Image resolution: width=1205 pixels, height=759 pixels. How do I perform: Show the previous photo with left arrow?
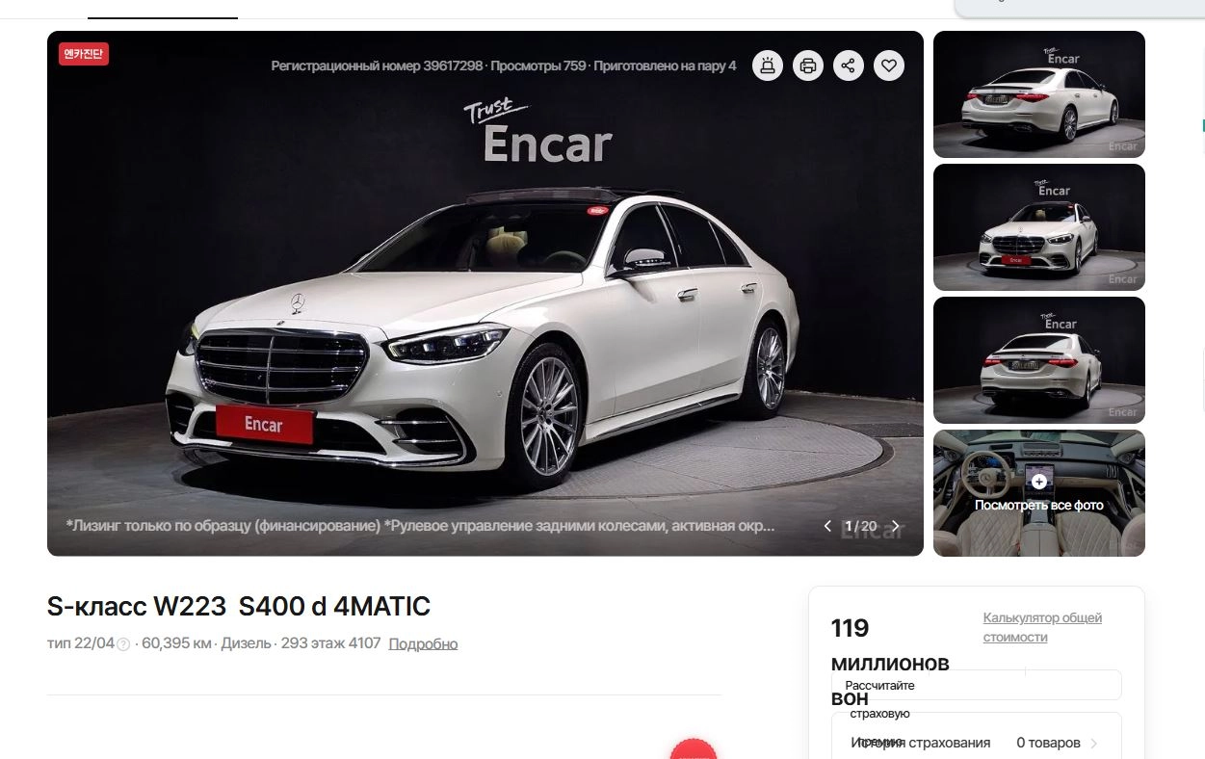coord(827,526)
